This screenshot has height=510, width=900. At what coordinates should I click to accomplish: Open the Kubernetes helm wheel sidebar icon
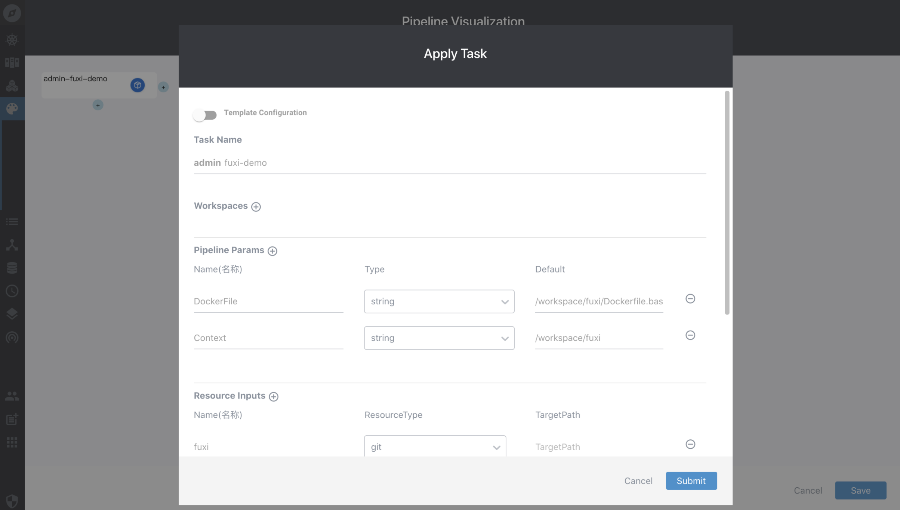click(x=12, y=40)
